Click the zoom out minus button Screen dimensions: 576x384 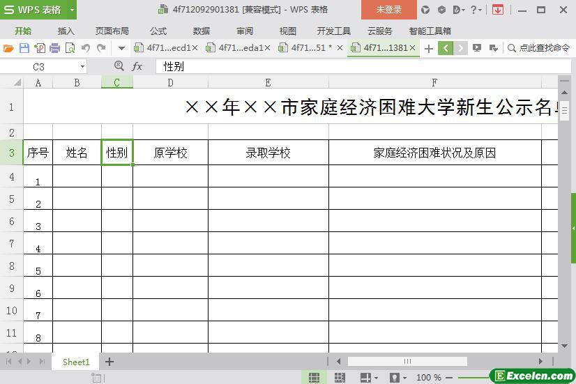[x=449, y=378]
